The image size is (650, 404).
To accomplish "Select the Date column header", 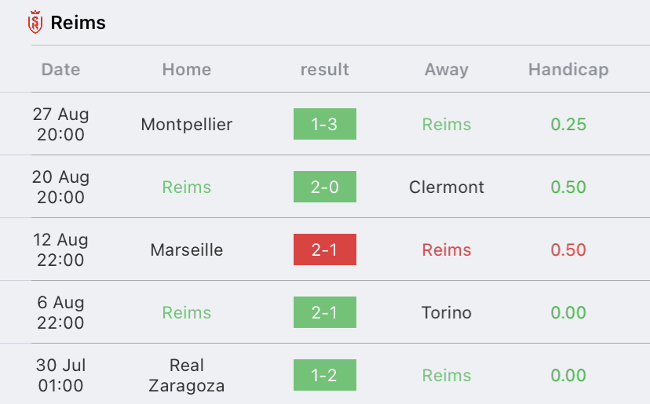I will click(60, 69).
